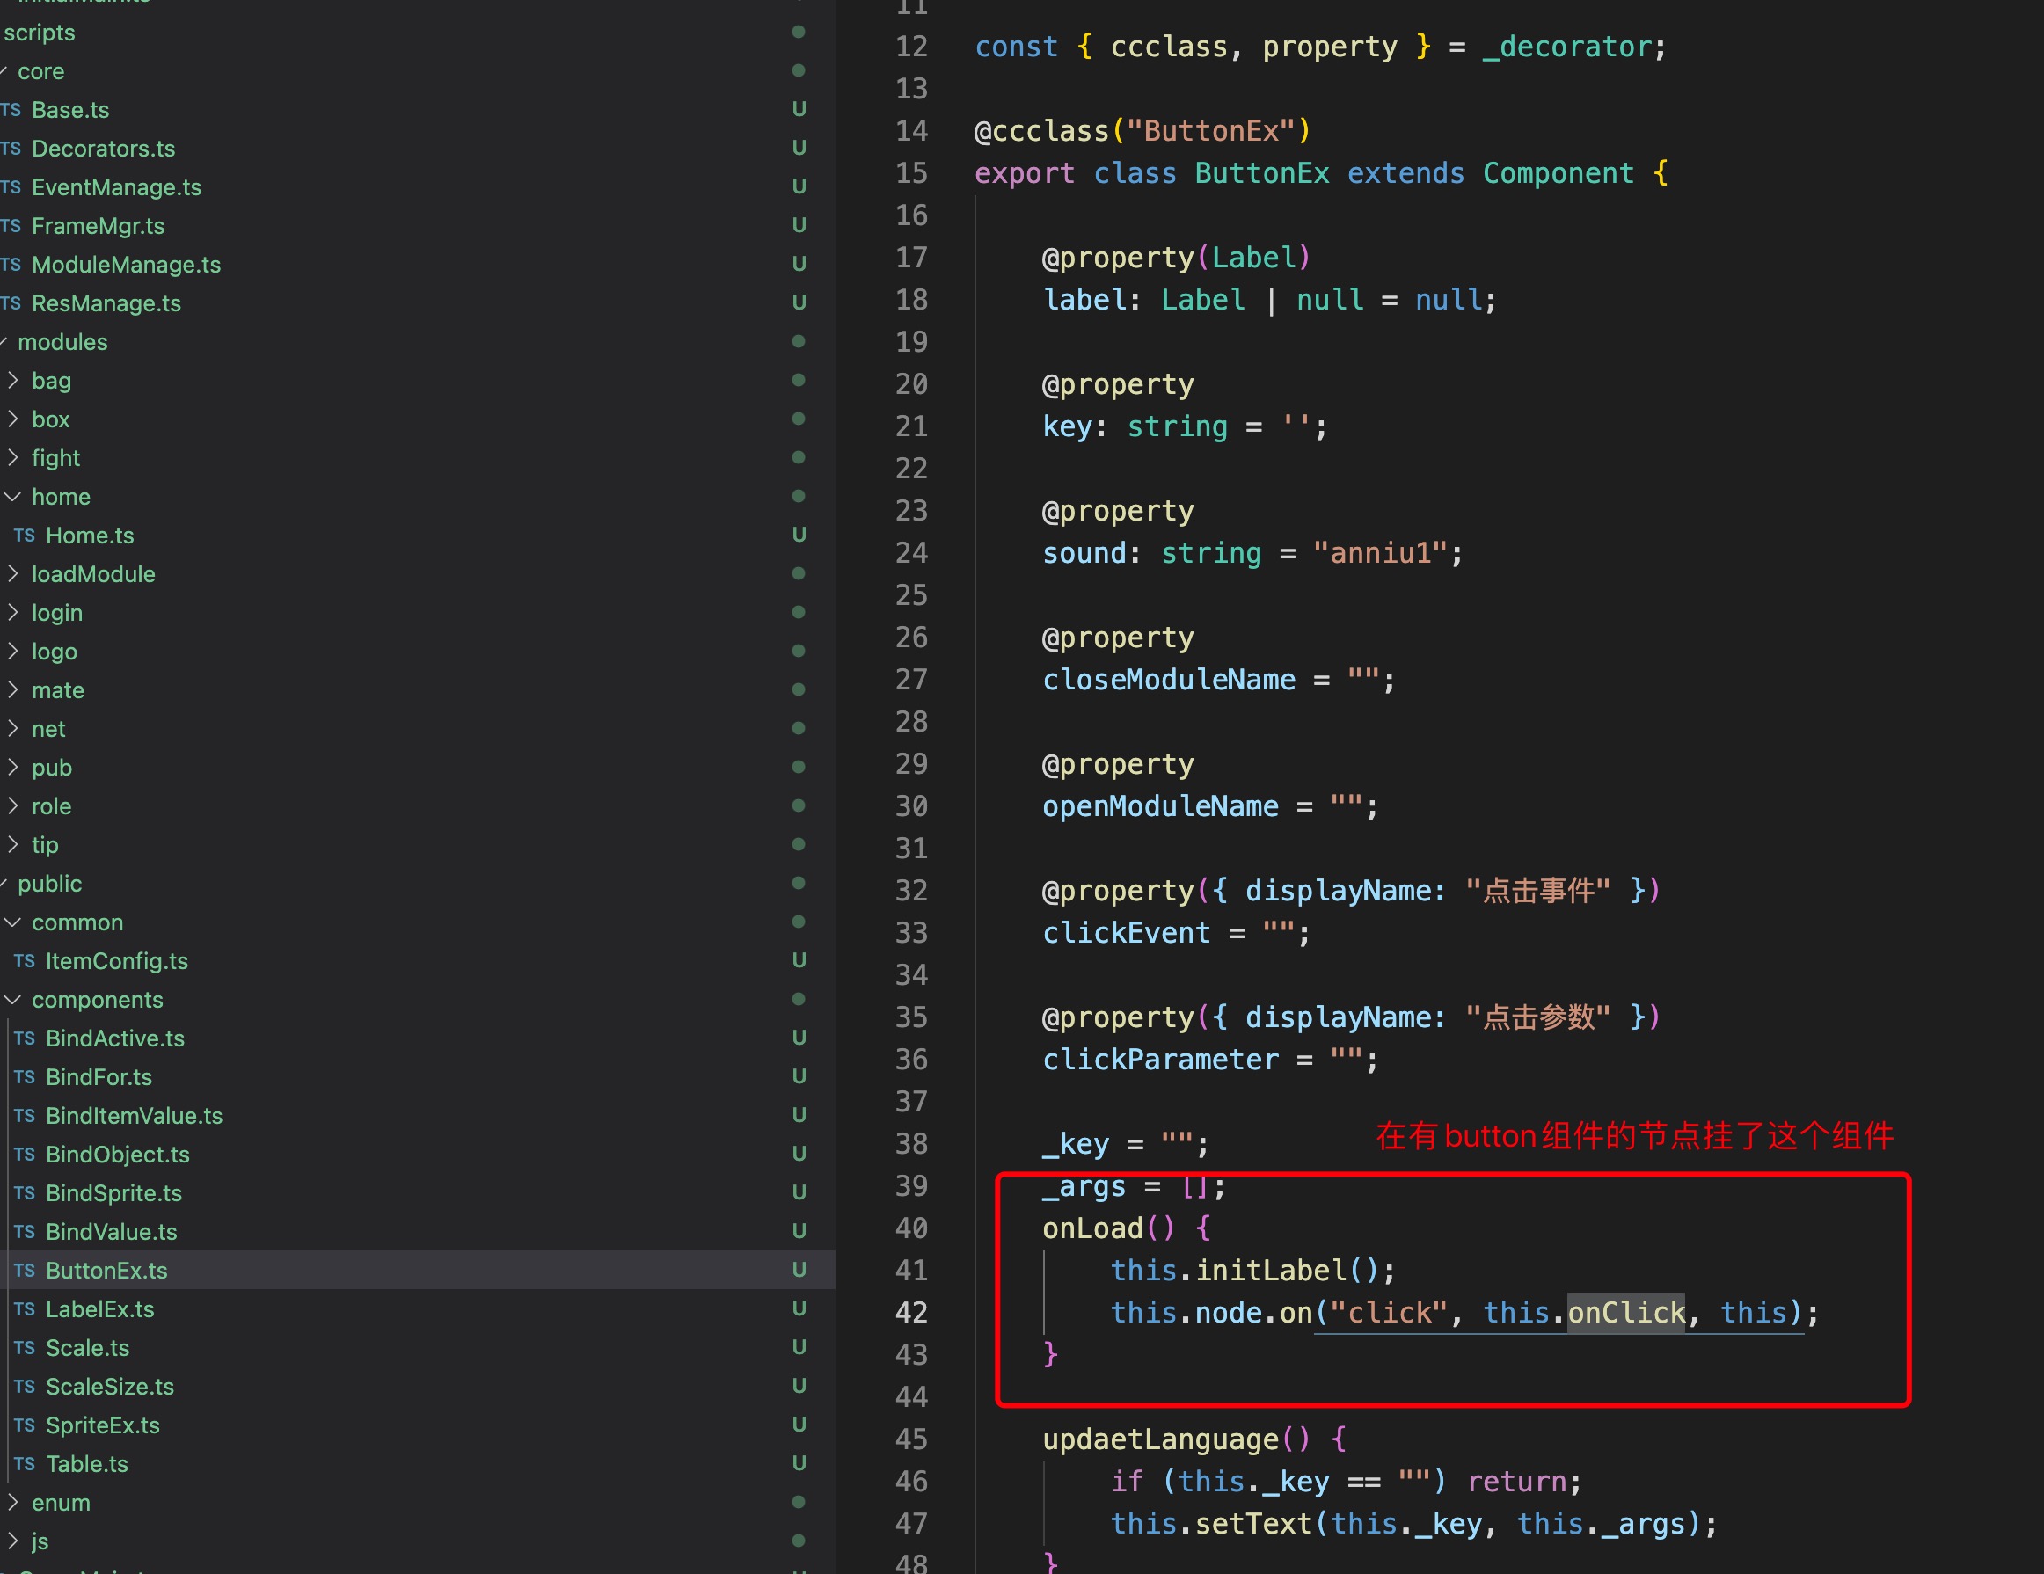Click the untracked U badge on Decorators.ts

799,148
